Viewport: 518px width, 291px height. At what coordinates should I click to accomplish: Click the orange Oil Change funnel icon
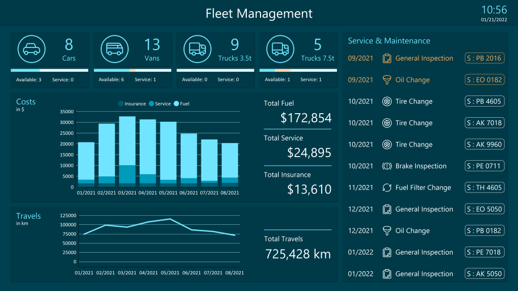click(387, 80)
